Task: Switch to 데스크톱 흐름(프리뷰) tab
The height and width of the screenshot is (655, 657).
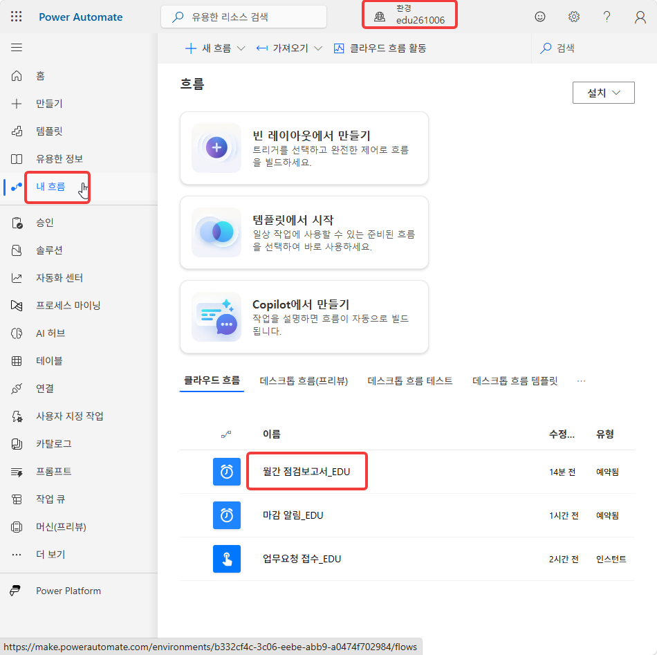Action: click(x=304, y=380)
